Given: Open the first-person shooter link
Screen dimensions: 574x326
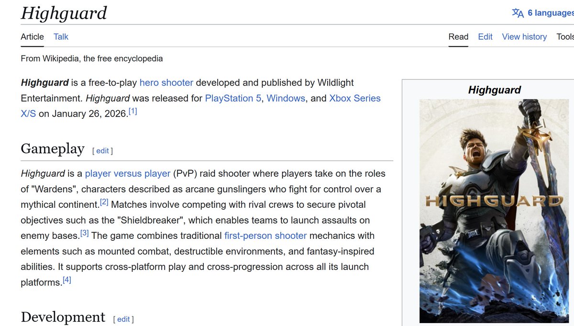Looking at the screenshot, I should click(x=265, y=236).
